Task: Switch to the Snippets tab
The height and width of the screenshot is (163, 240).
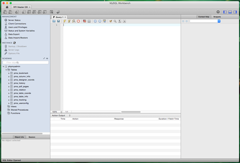Action: tap(217, 17)
